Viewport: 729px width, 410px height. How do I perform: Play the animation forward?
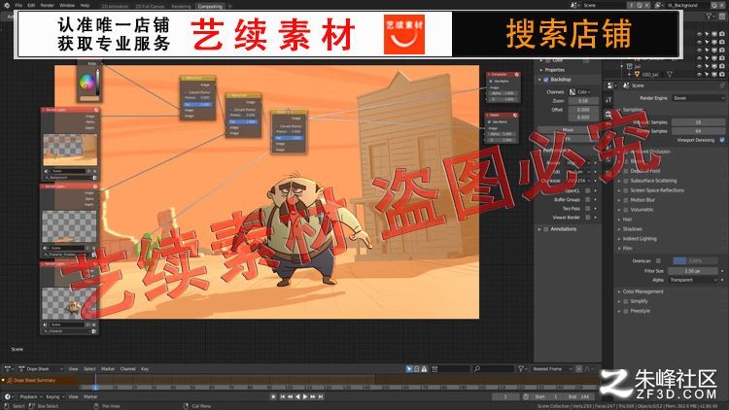pos(305,396)
